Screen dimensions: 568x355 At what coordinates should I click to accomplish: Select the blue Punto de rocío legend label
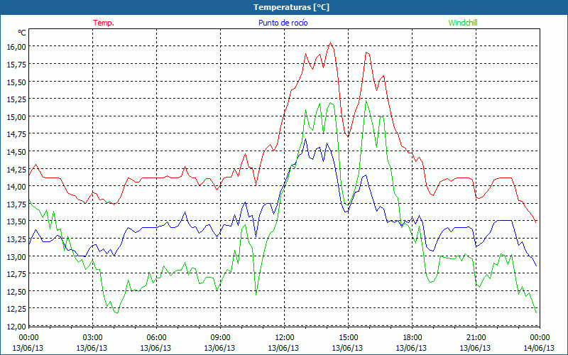283,23
